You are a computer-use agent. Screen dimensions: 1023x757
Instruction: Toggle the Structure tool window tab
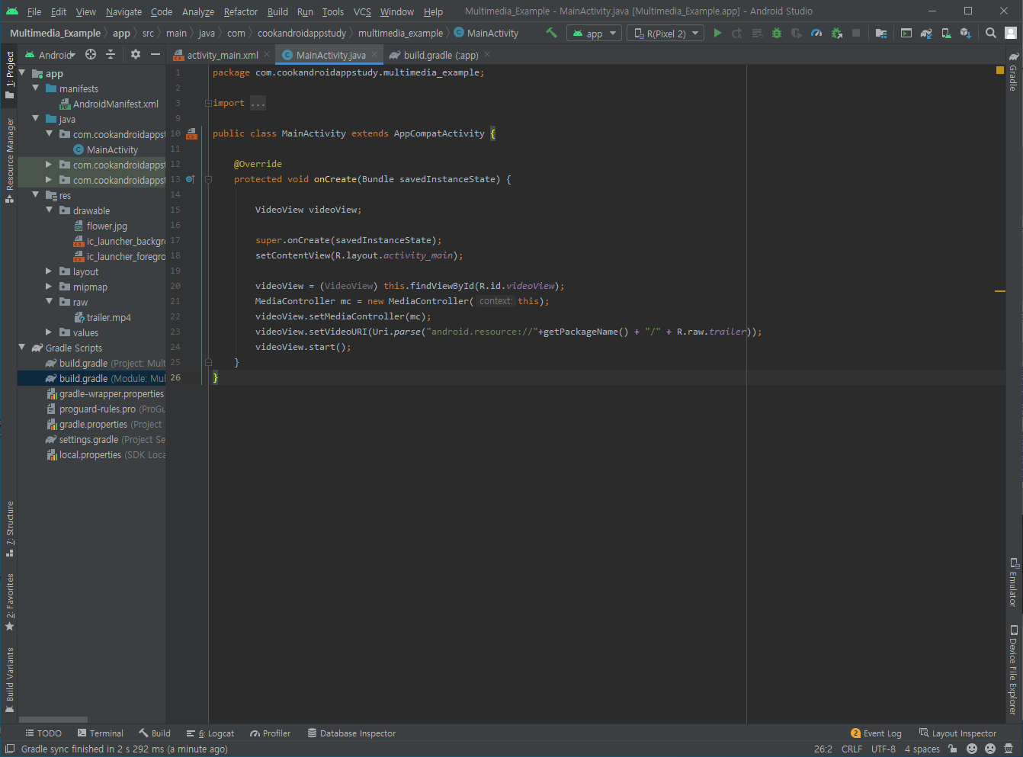click(x=9, y=528)
